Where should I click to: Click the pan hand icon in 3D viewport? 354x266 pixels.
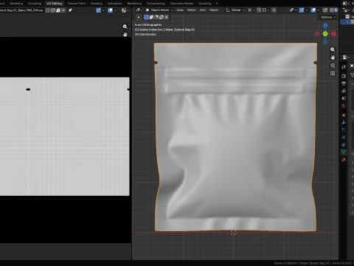(333, 58)
